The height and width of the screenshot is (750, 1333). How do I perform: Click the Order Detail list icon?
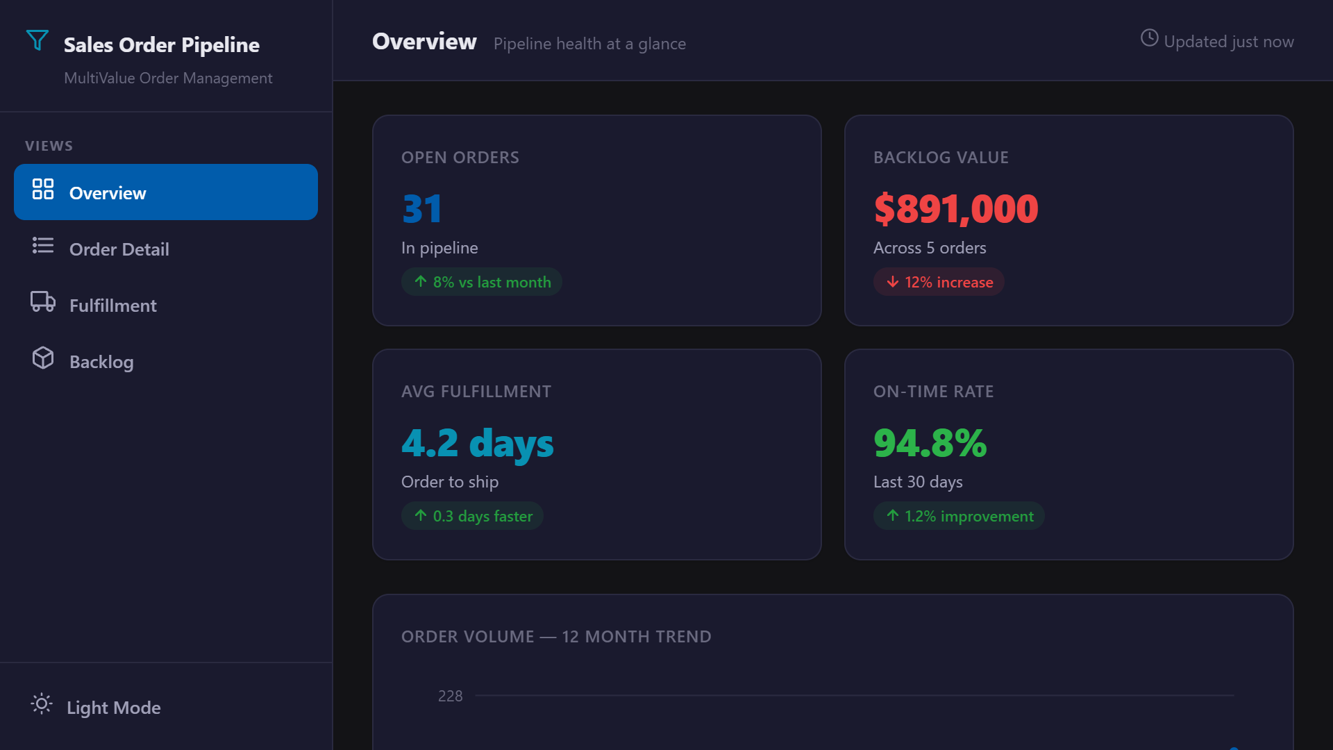click(x=43, y=245)
